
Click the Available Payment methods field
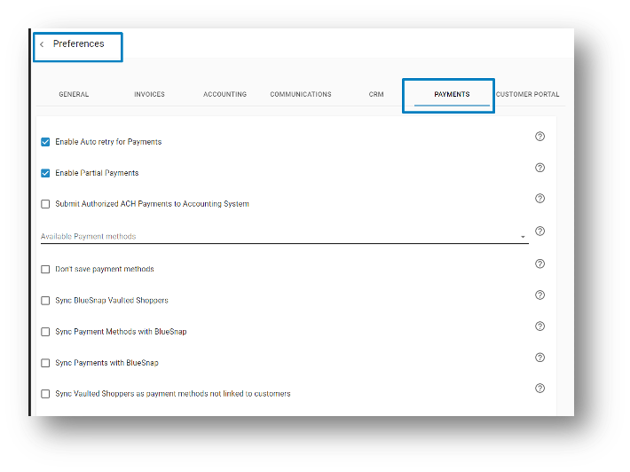(285, 236)
